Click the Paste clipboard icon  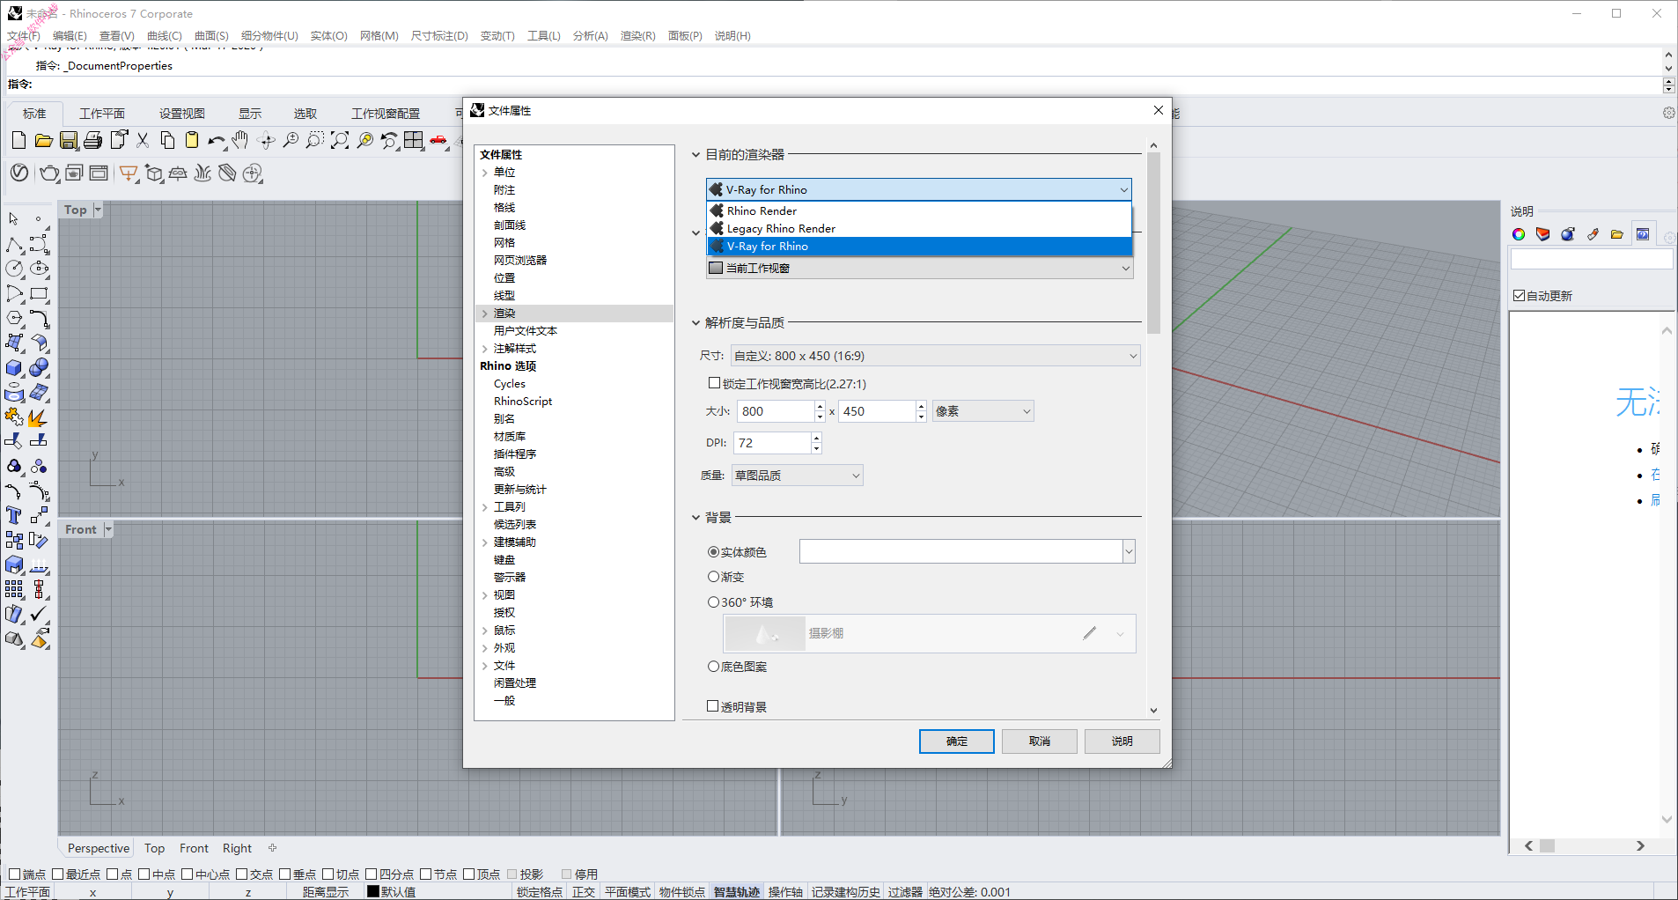pyautogui.click(x=191, y=141)
